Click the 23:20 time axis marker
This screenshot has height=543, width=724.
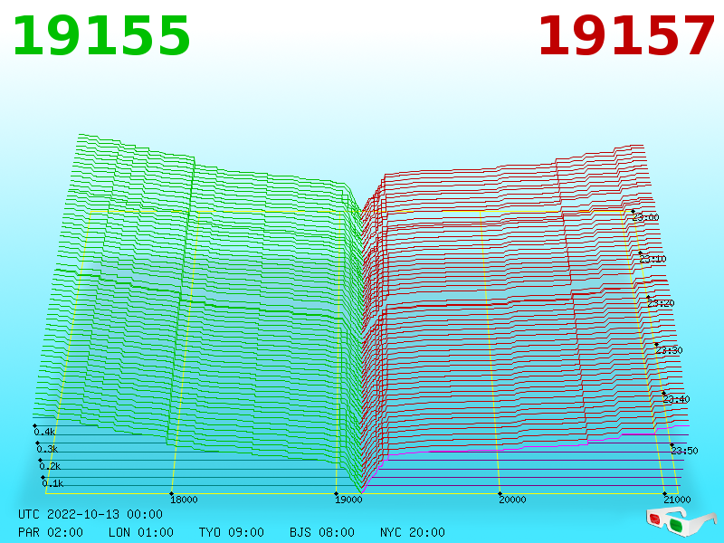pos(661,303)
